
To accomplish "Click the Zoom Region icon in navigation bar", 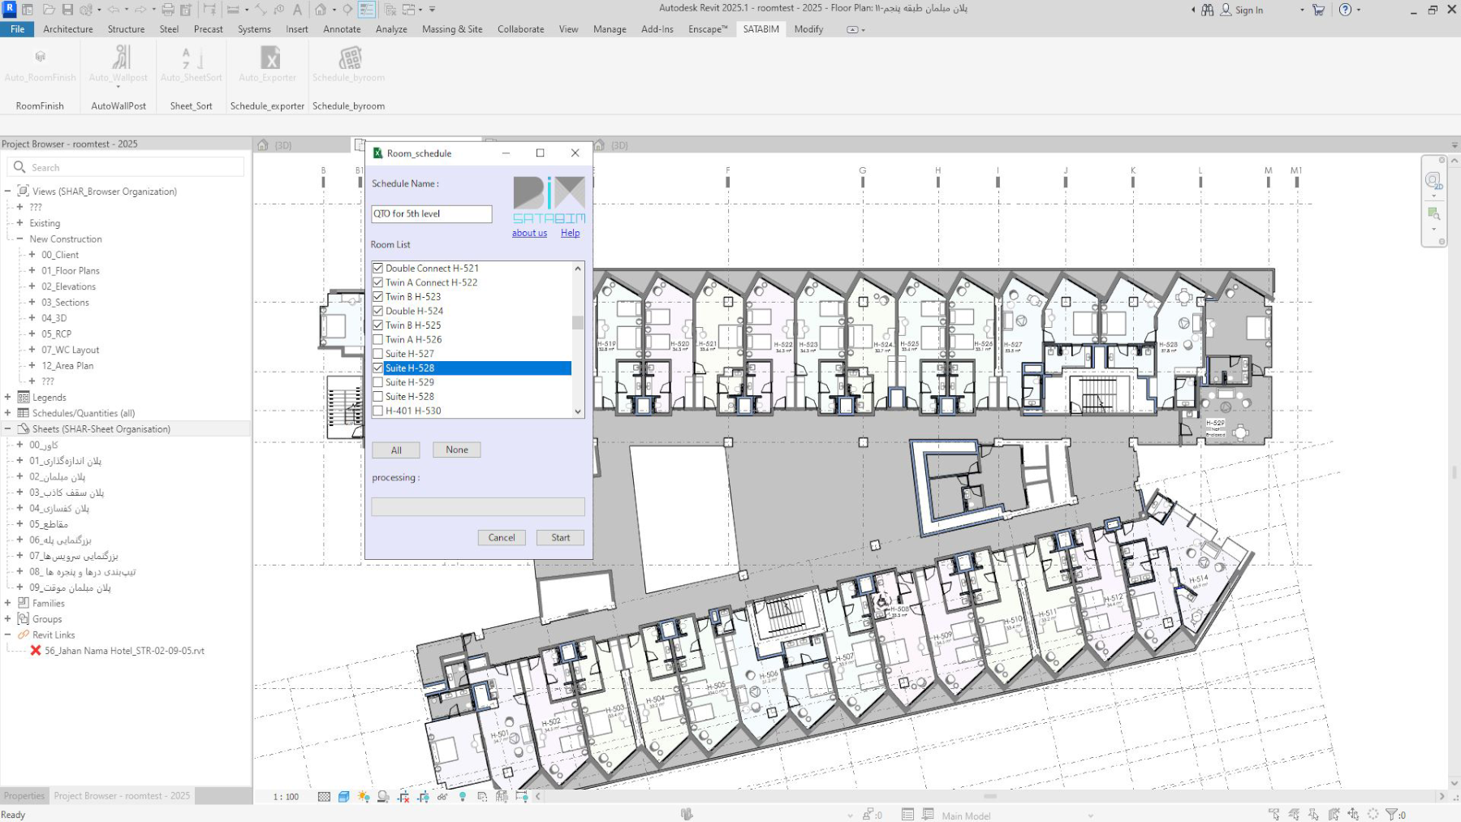I will [x=1434, y=213].
